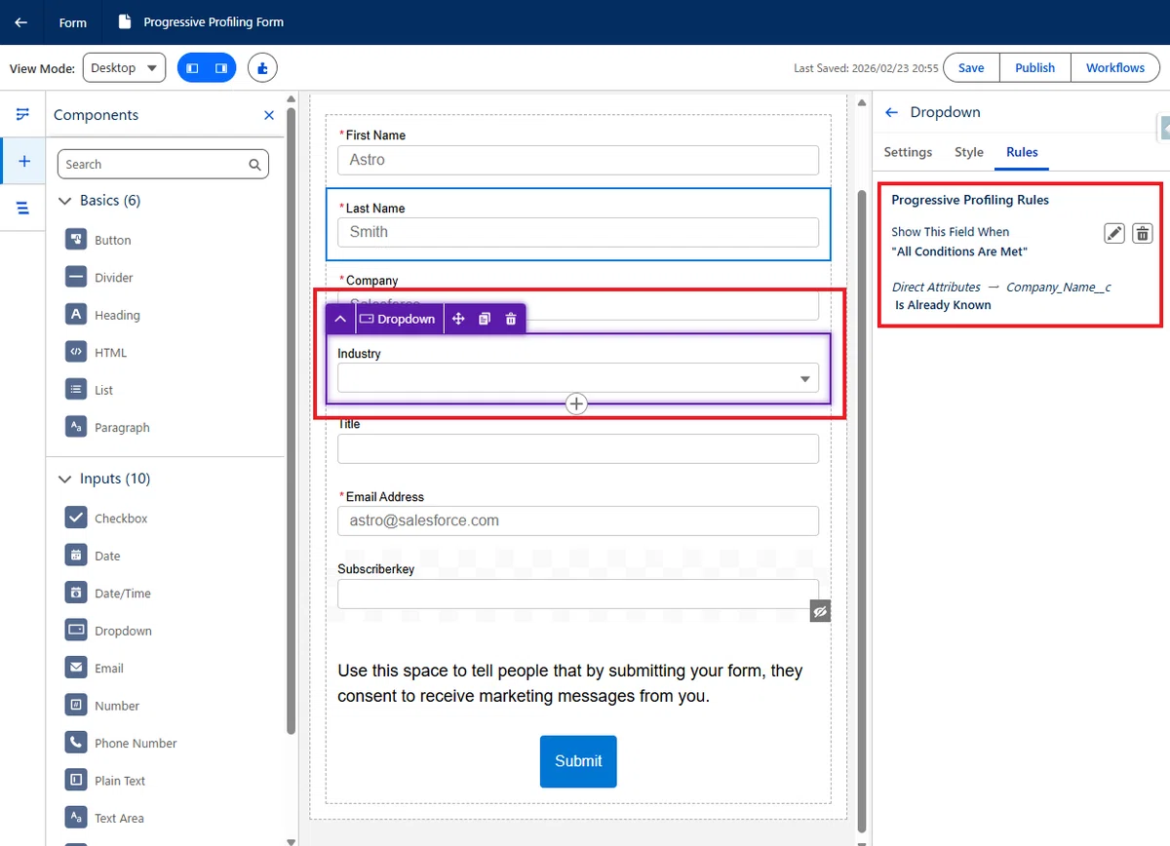Screen dimensions: 1170x846
Task: Click the Subscriberkey input field
Action: coord(578,594)
